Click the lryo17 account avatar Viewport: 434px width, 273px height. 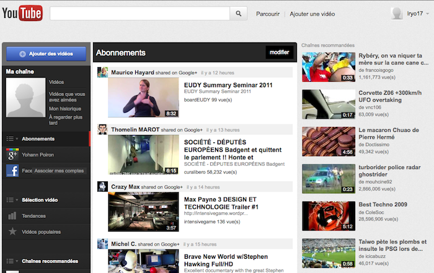pyautogui.click(x=397, y=13)
